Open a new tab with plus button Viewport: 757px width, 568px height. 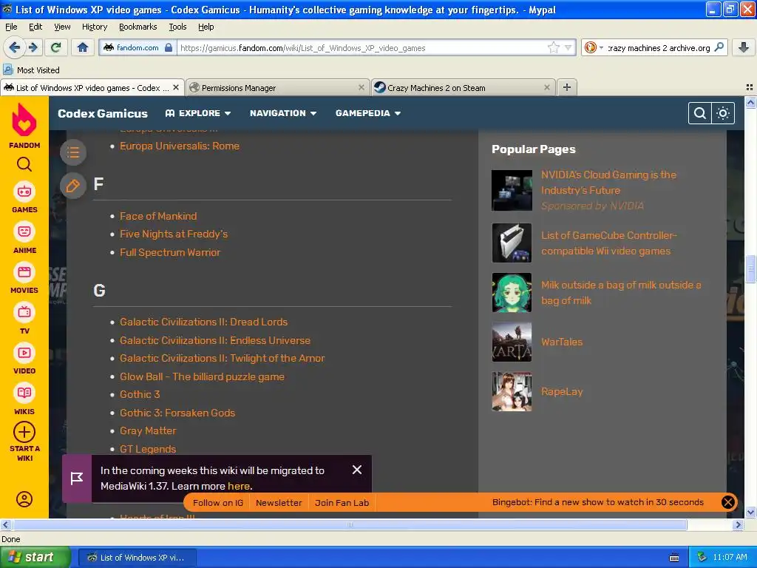pyautogui.click(x=567, y=87)
